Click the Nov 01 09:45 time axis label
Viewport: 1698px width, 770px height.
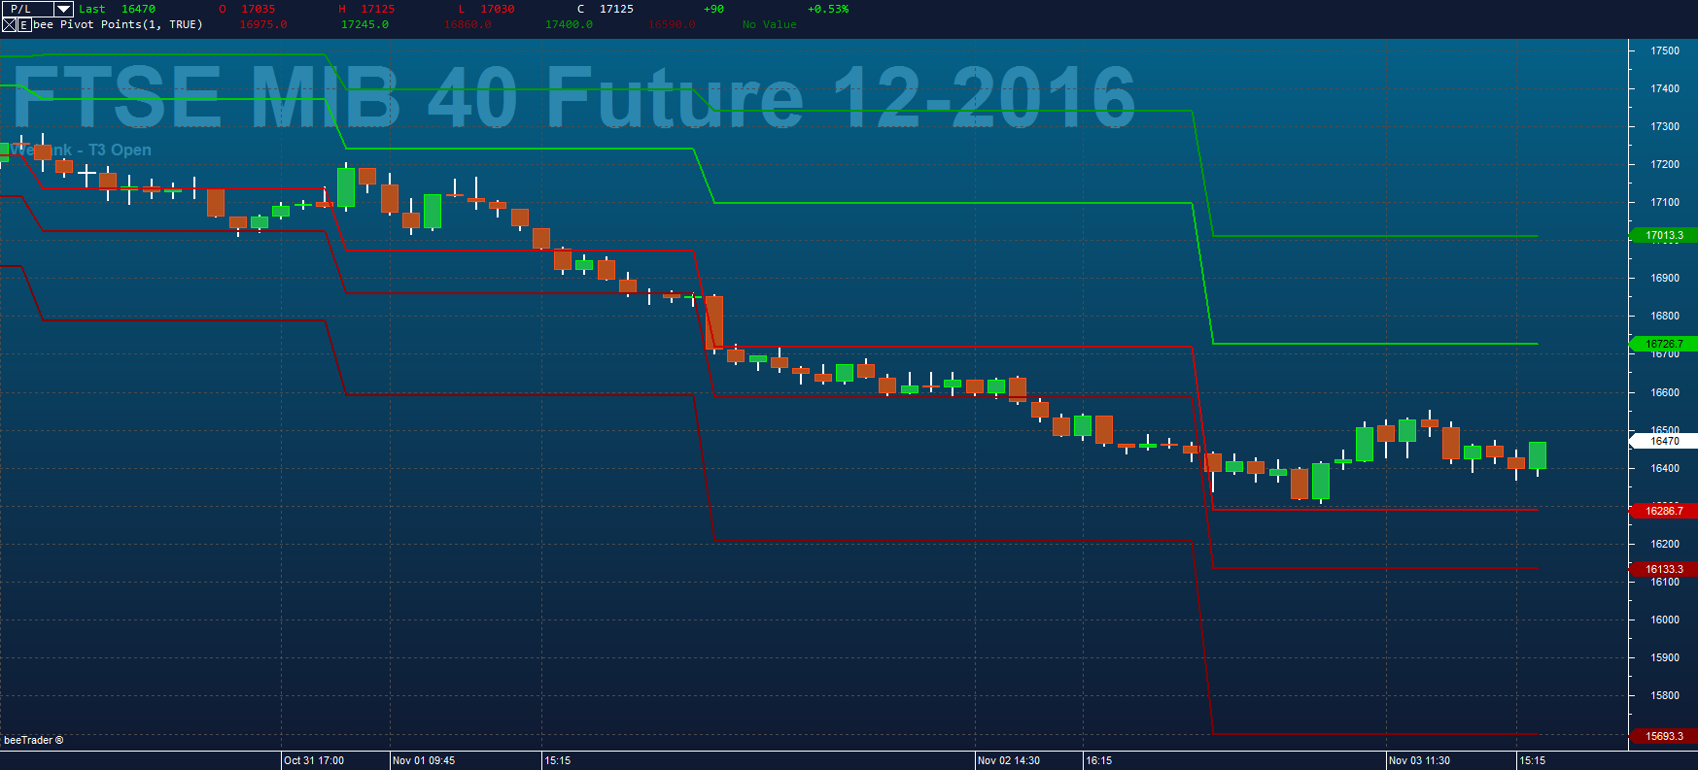(x=424, y=760)
